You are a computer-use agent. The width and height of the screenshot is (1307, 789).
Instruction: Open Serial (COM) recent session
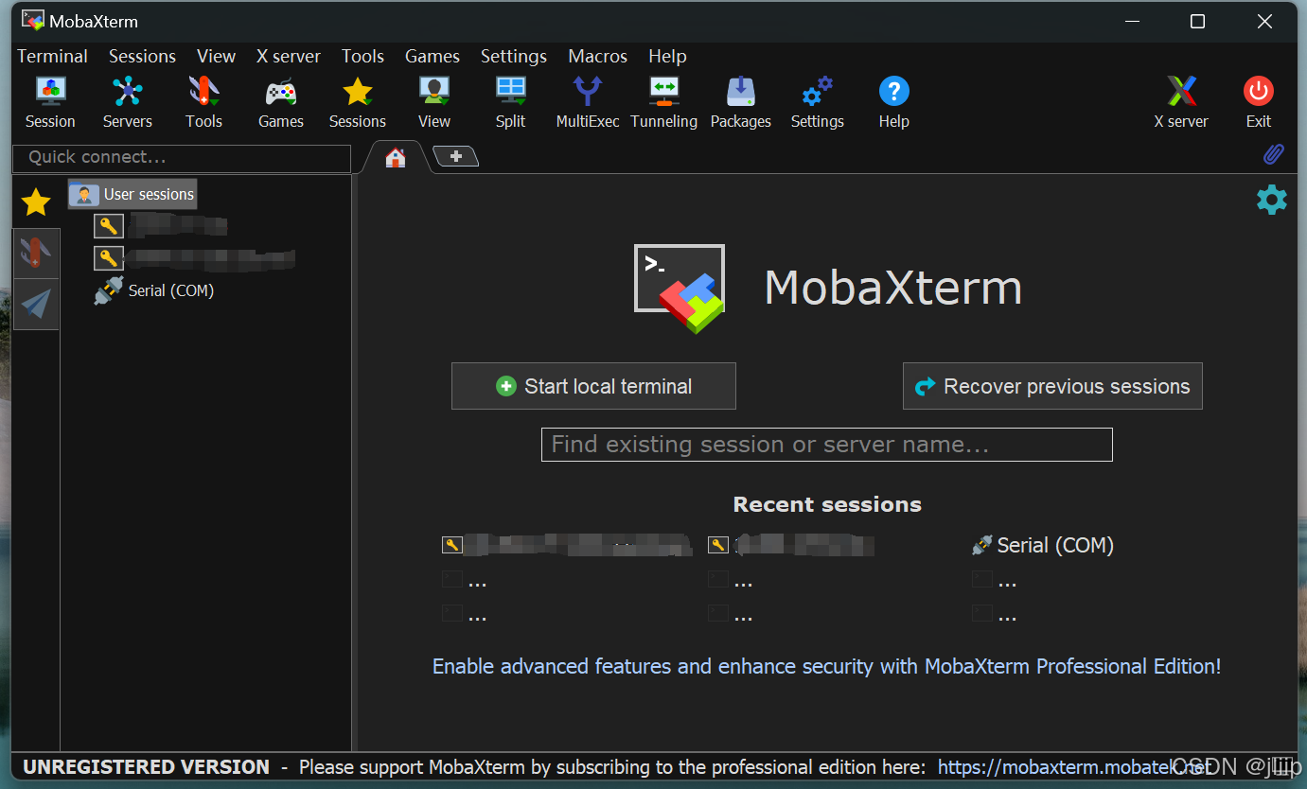[x=1043, y=545]
